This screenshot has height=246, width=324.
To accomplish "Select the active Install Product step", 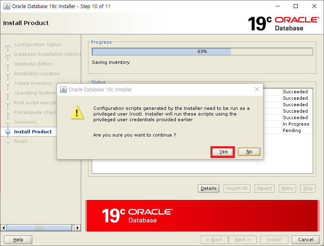I will (x=33, y=132).
